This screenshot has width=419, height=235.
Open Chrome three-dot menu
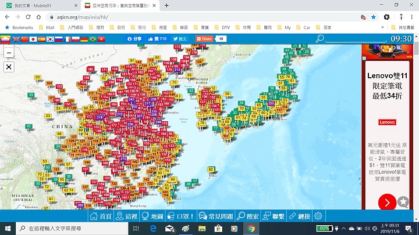pos(412,17)
